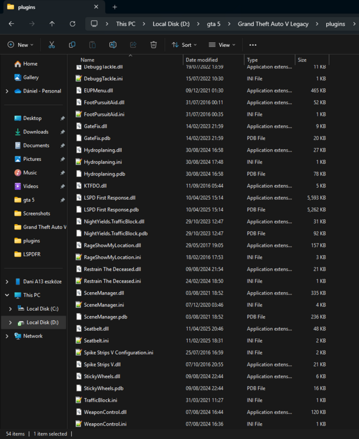Select file GateFix.pdb

[x=97, y=138]
